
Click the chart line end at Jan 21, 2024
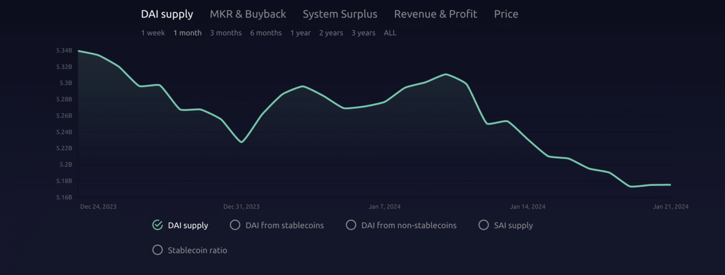coord(670,184)
